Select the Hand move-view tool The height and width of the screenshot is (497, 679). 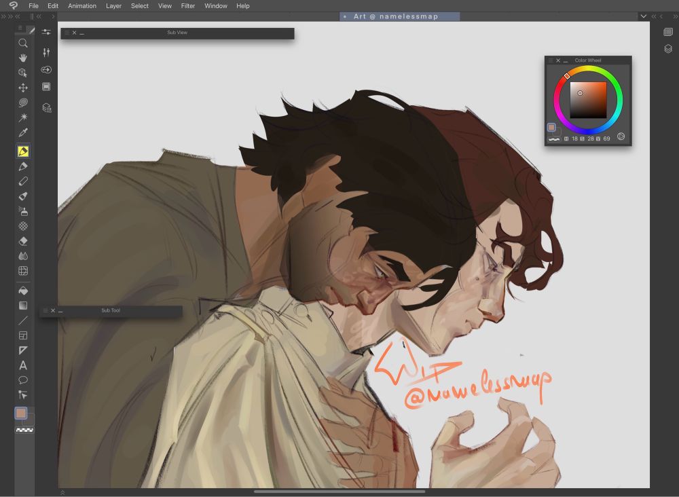(23, 58)
